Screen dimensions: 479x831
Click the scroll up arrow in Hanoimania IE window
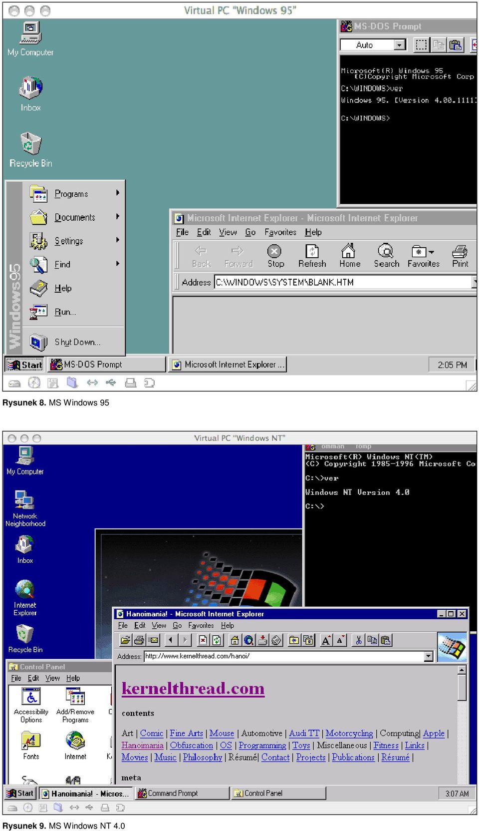[x=462, y=670]
